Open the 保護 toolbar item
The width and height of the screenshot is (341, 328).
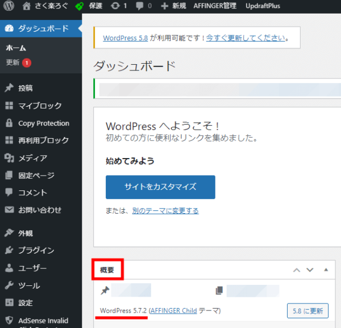coord(95,6)
